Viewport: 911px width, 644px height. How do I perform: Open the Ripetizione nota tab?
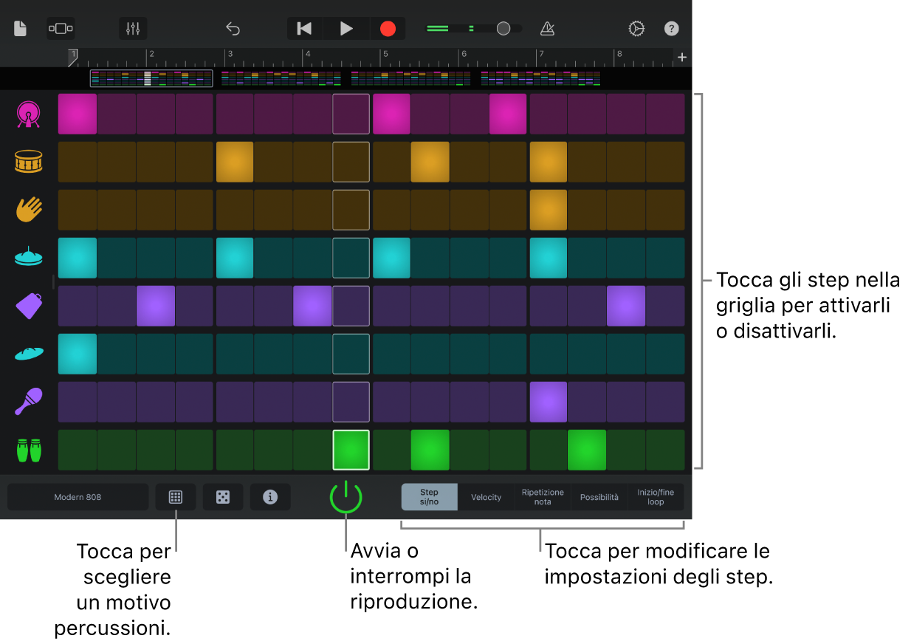coord(542,497)
